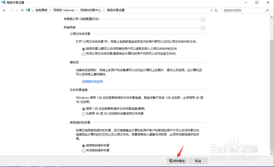The width and height of the screenshot is (274, 167).
Task: Open the address bar history dropdown arrow
Action: coord(211,10)
